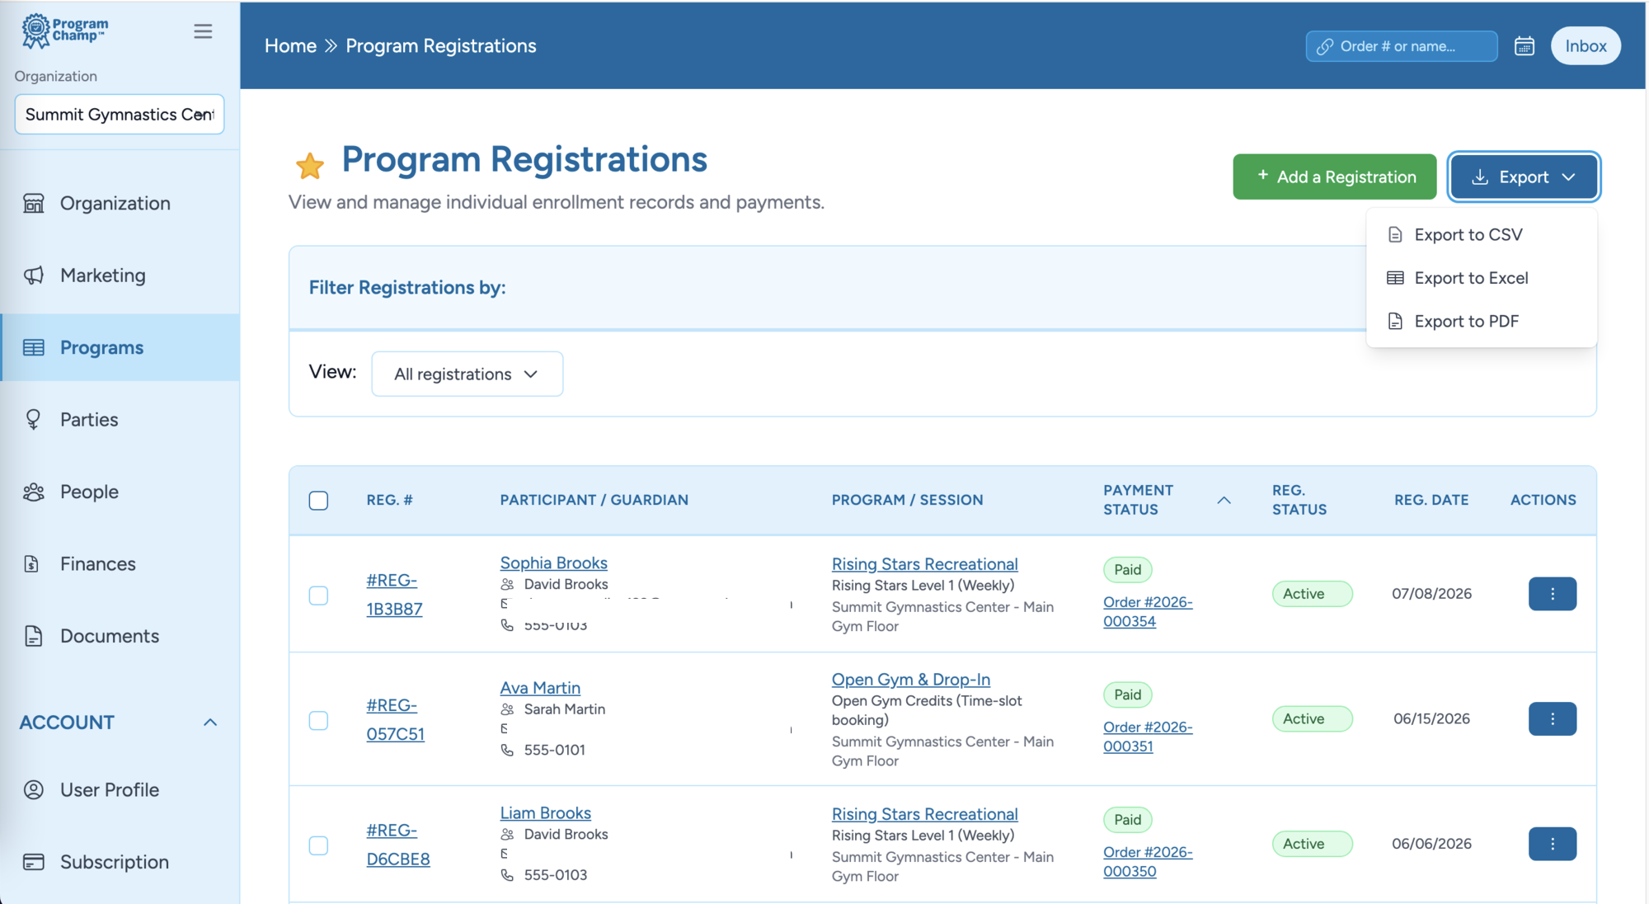1649x904 pixels.
Task: Open actions menu for Liam Brooks row
Action: (x=1553, y=844)
